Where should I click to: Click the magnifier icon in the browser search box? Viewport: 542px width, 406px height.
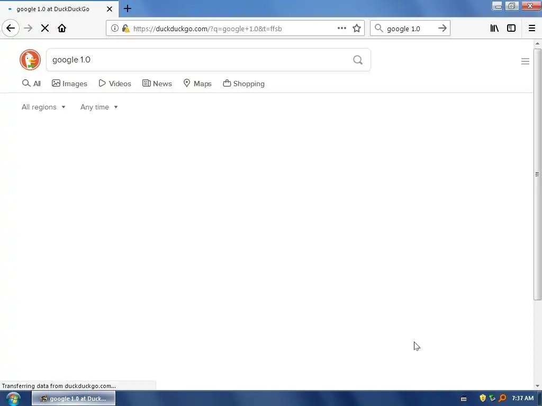click(379, 29)
